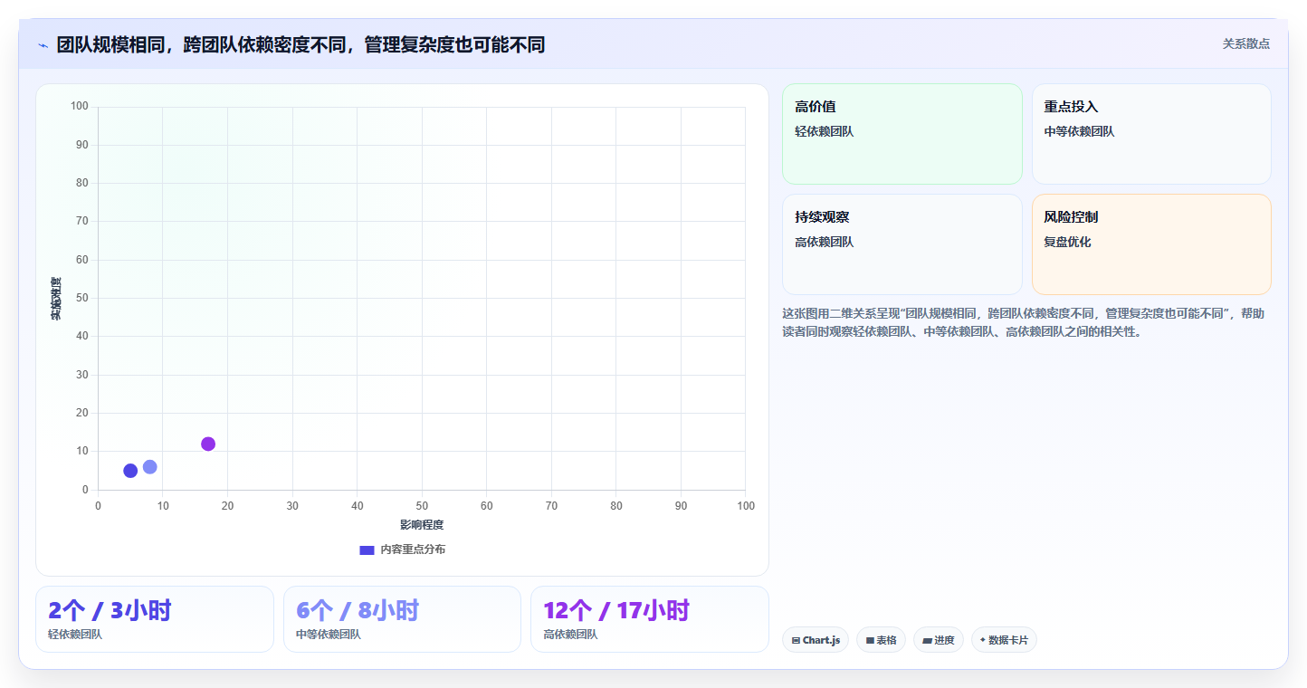Click the 数据卡片 tag chip

(x=1004, y=640)
